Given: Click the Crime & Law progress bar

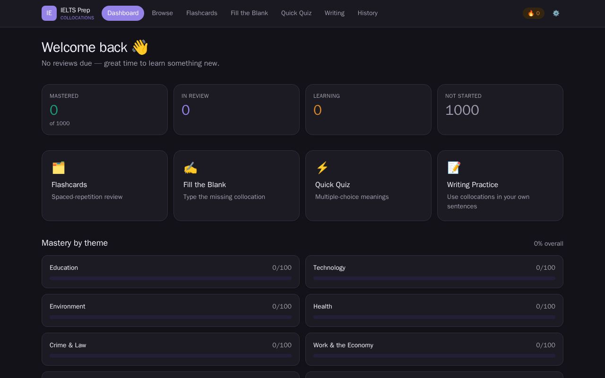Looking at the screenshot, I should (171, 356).
